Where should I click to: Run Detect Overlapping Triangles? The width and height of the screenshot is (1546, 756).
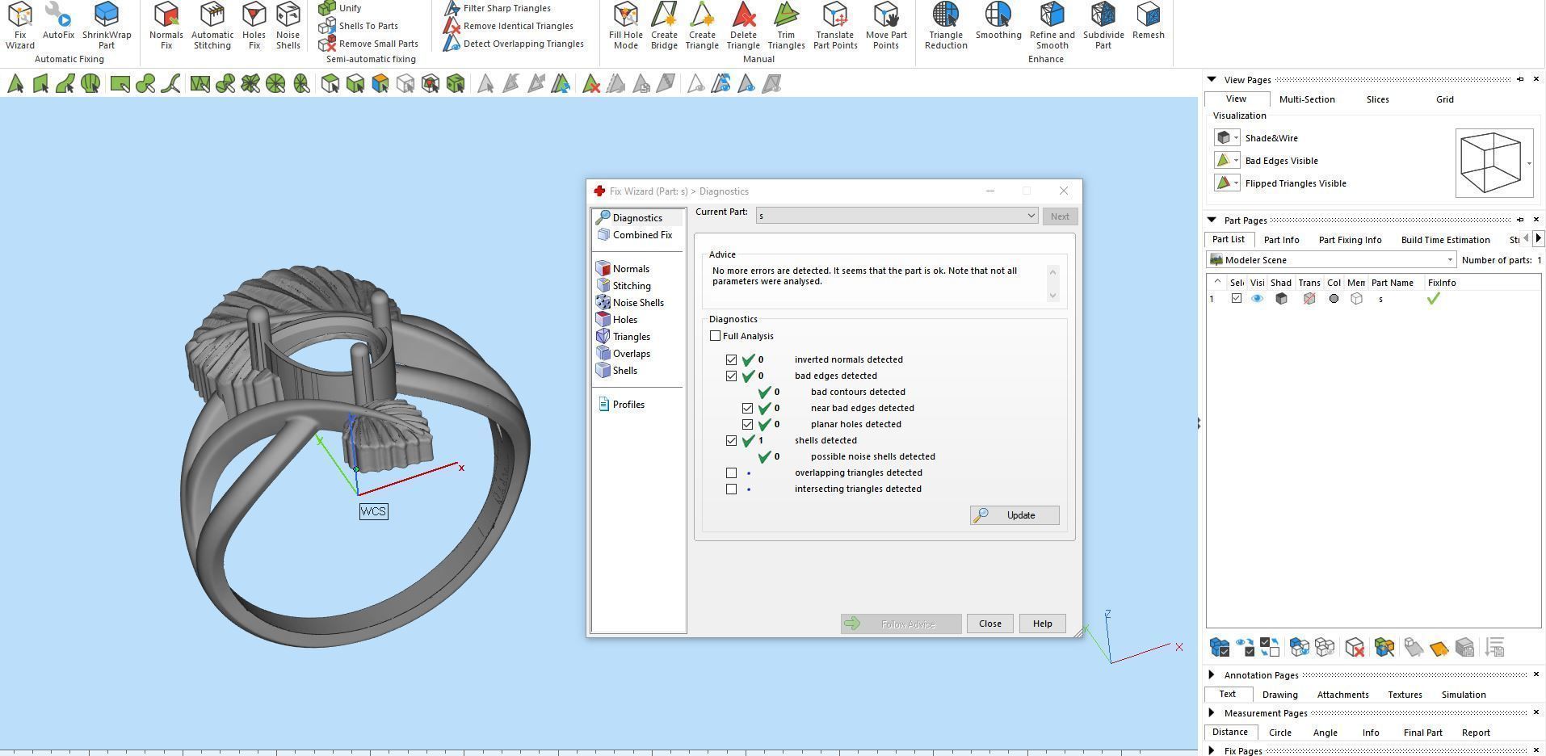[514, 44]
